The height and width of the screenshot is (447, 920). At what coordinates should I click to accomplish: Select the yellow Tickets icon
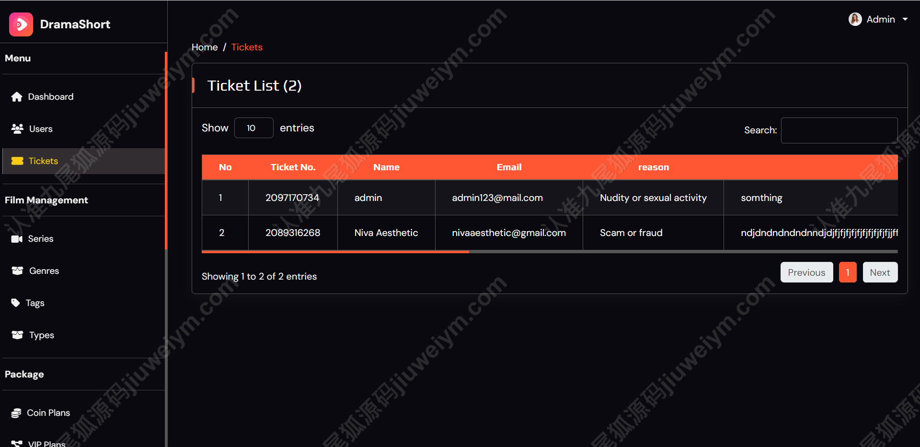coord(17,161)
